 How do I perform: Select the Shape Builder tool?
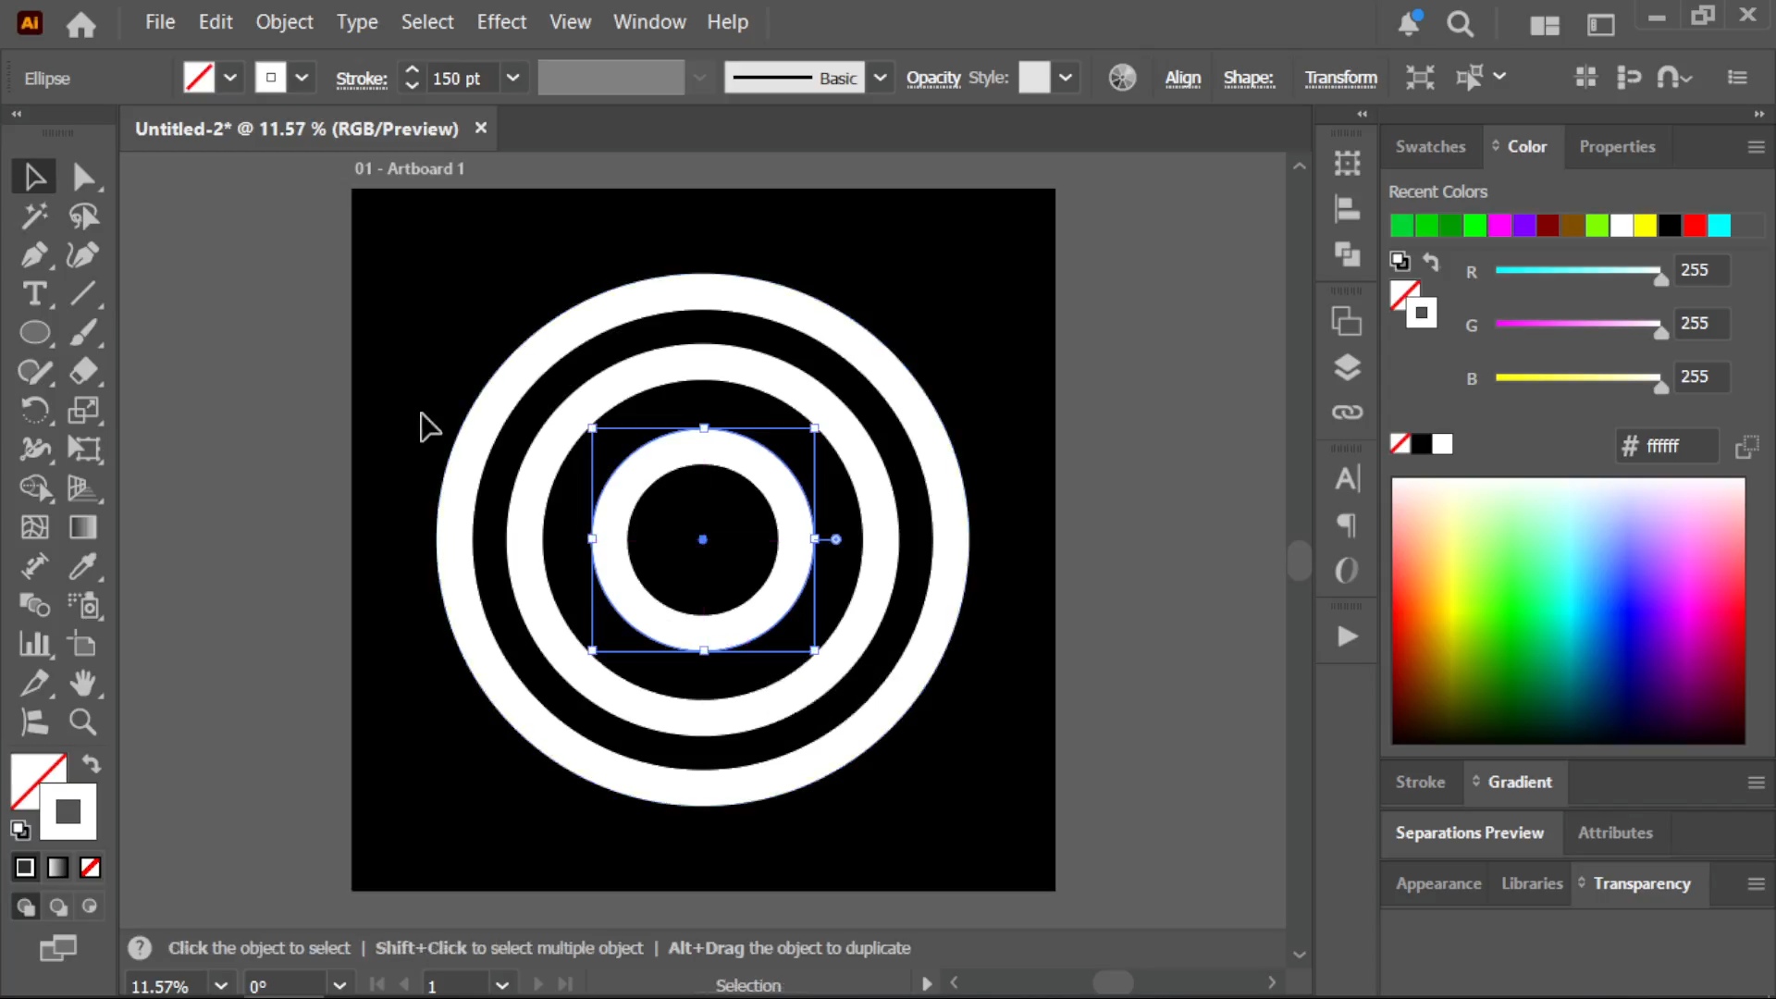click(x=34, y=488)
